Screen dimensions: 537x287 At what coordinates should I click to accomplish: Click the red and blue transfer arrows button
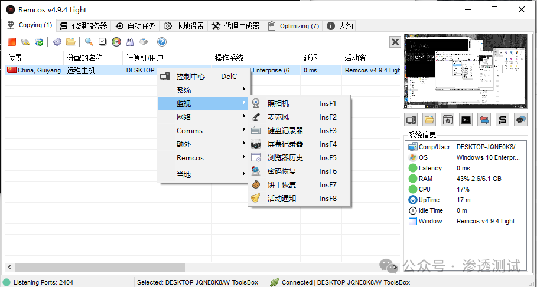(x=484, y=120)
